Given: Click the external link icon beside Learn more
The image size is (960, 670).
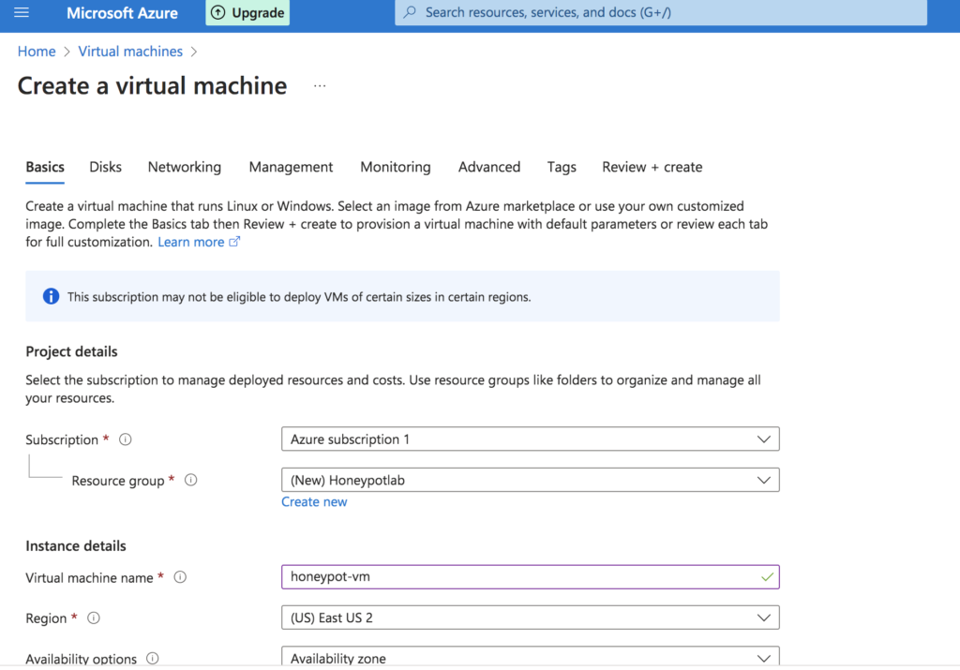Looking at the screenshot, I should [x=234, y=242].
